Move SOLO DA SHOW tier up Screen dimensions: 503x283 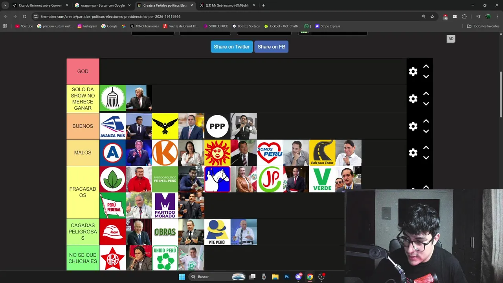(426, 94)
